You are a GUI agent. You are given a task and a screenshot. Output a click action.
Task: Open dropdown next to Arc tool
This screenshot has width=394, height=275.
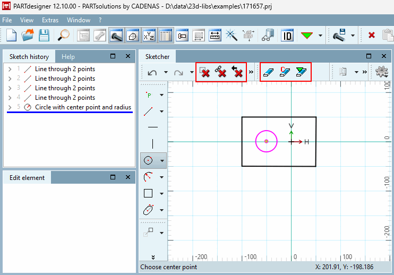[162, 177]
